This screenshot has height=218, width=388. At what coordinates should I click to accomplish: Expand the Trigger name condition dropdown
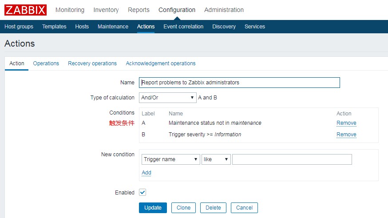pyautogui.click(x=170, y=159)
